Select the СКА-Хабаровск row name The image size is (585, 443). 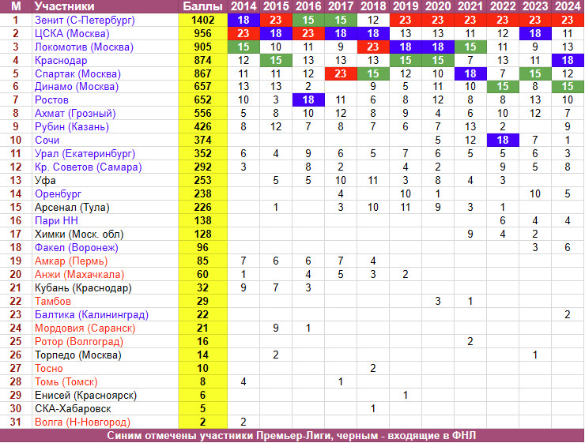(x=73, y=408)
